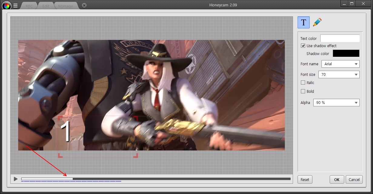
Task: Click the OK button
Action: click(337, 179)
